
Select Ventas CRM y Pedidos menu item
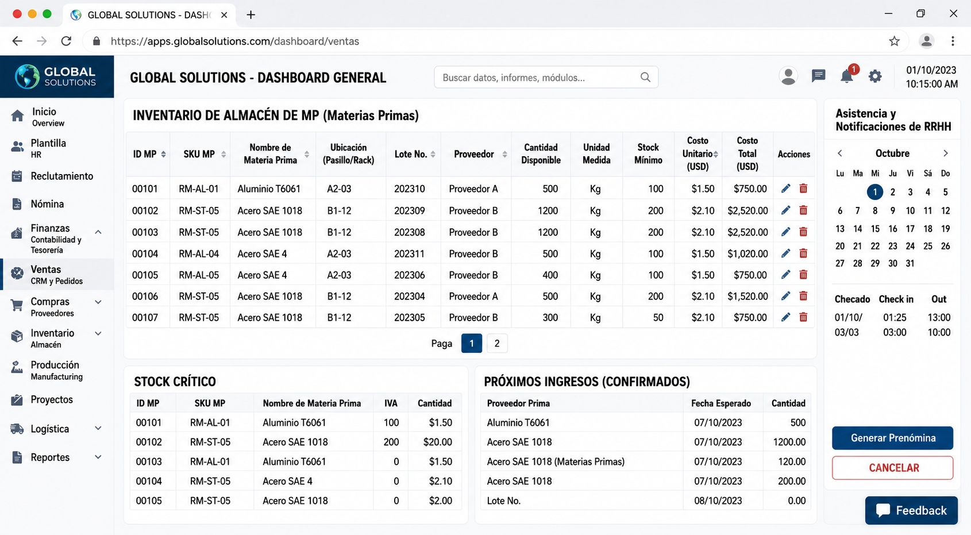tap(57, 275)
